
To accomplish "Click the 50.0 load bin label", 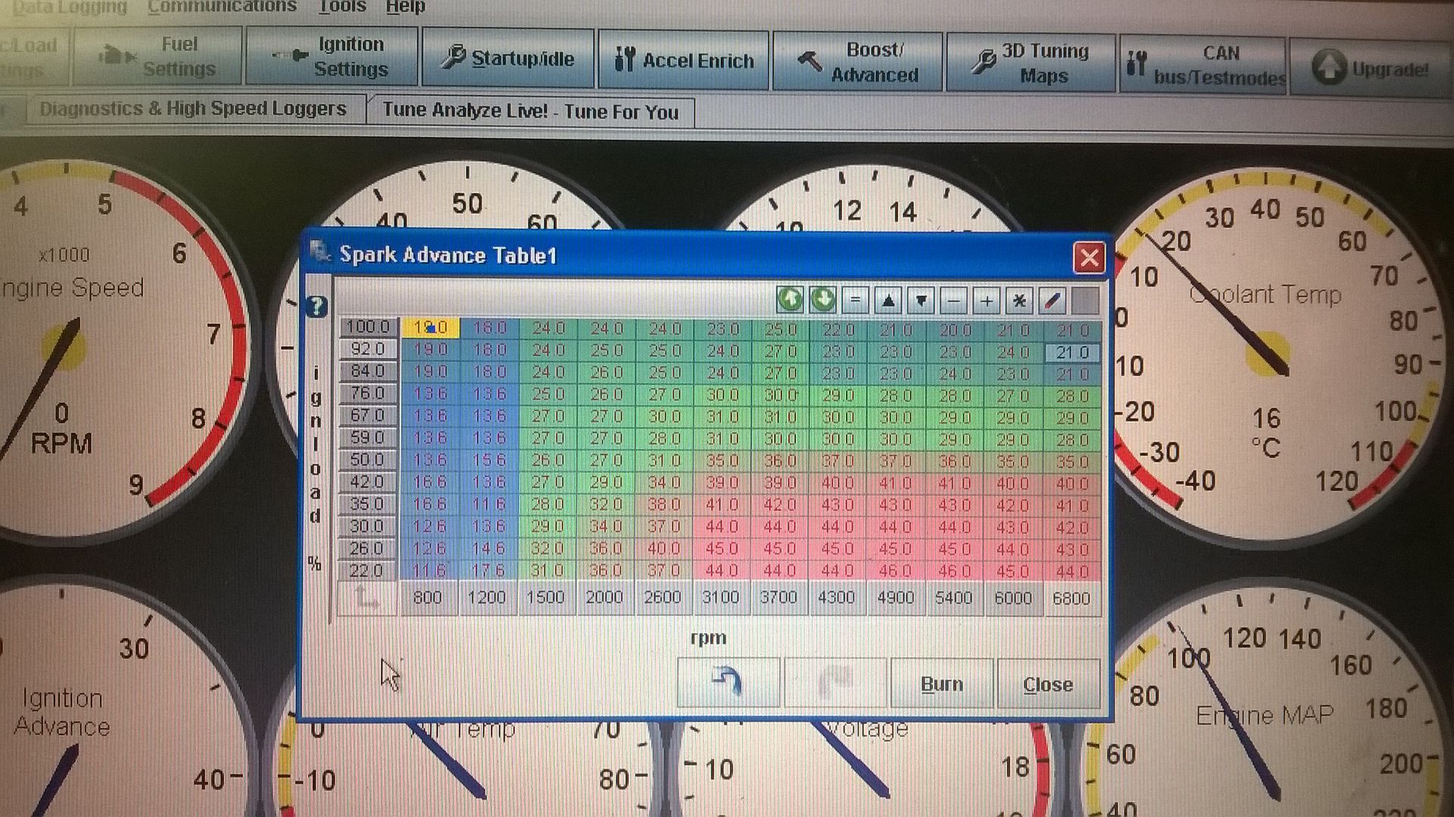I will 368,460.
